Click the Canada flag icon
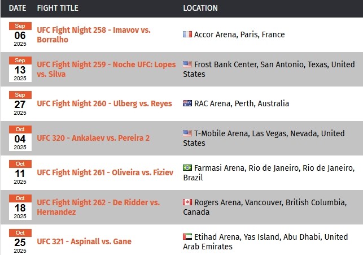Viewport: 363px width, 255px height. click(x=187, y=202)
